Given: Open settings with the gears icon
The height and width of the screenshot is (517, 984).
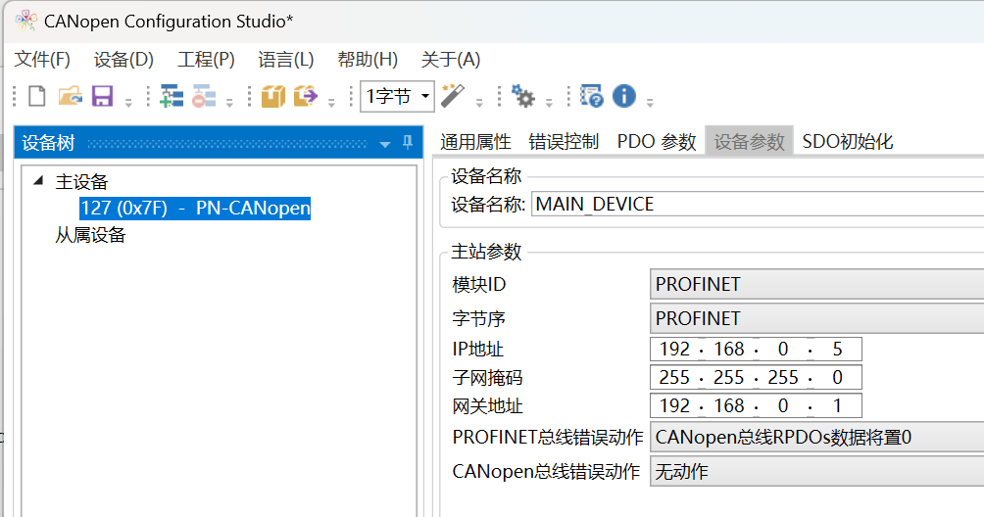Looking at the screenshot, I should (522, 97).
